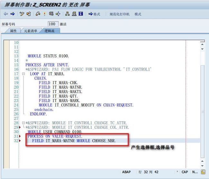Image resolution: width=209 pixels, height=179 pixels.
Task: Click FIELD IT_MARA-QTY. line
Action: coord(58,96)
